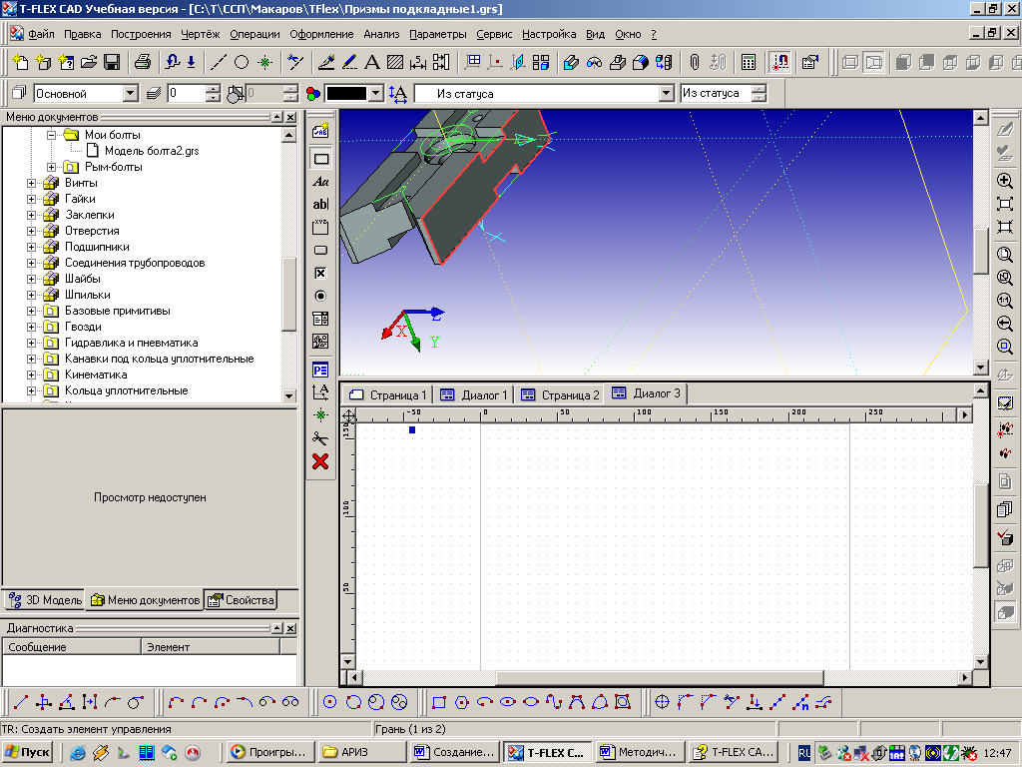
Task: Open the Файл menu
Action: tap(41, 34)
